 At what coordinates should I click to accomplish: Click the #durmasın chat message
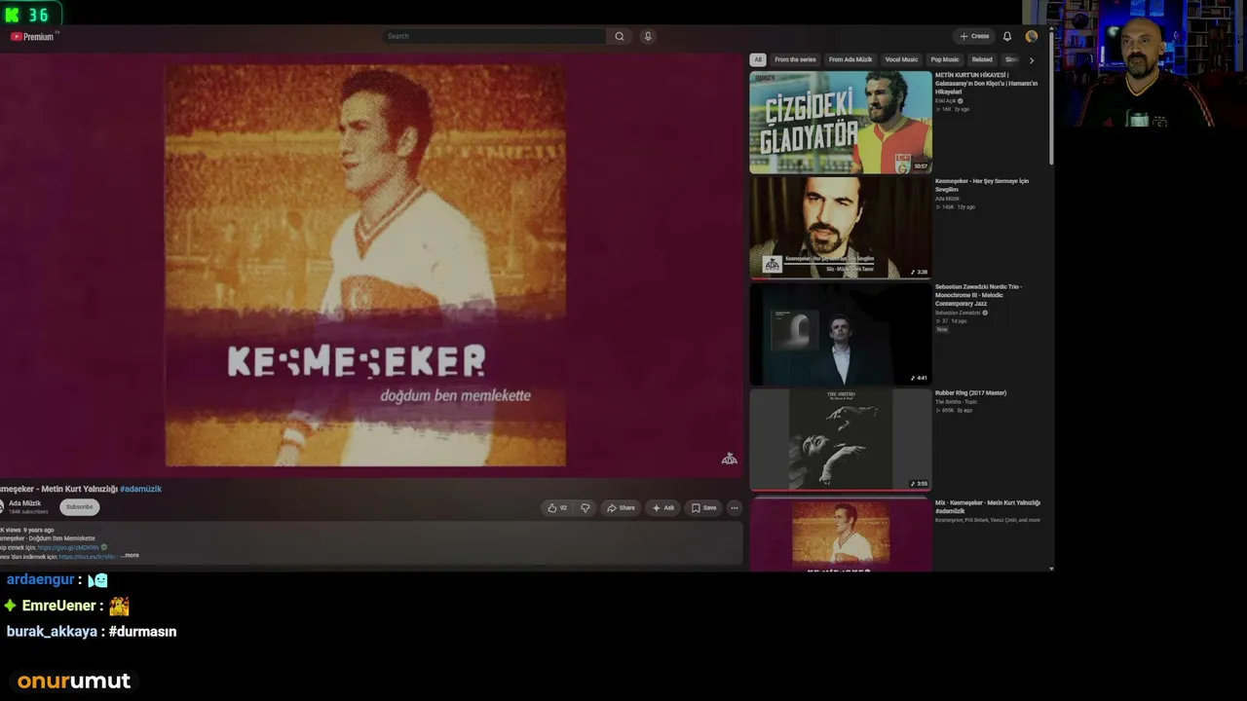pyautogui.click(x=142, y=631)
